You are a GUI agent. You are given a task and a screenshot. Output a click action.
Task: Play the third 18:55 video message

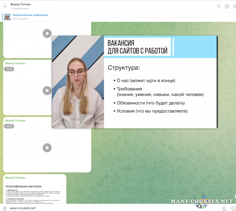(47, 148)
